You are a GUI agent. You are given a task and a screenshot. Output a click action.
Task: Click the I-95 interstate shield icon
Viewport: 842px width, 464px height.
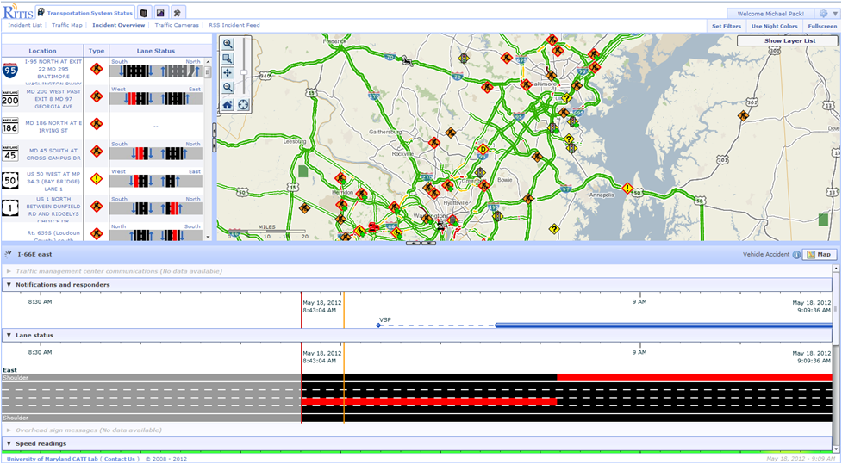point(9,71)
